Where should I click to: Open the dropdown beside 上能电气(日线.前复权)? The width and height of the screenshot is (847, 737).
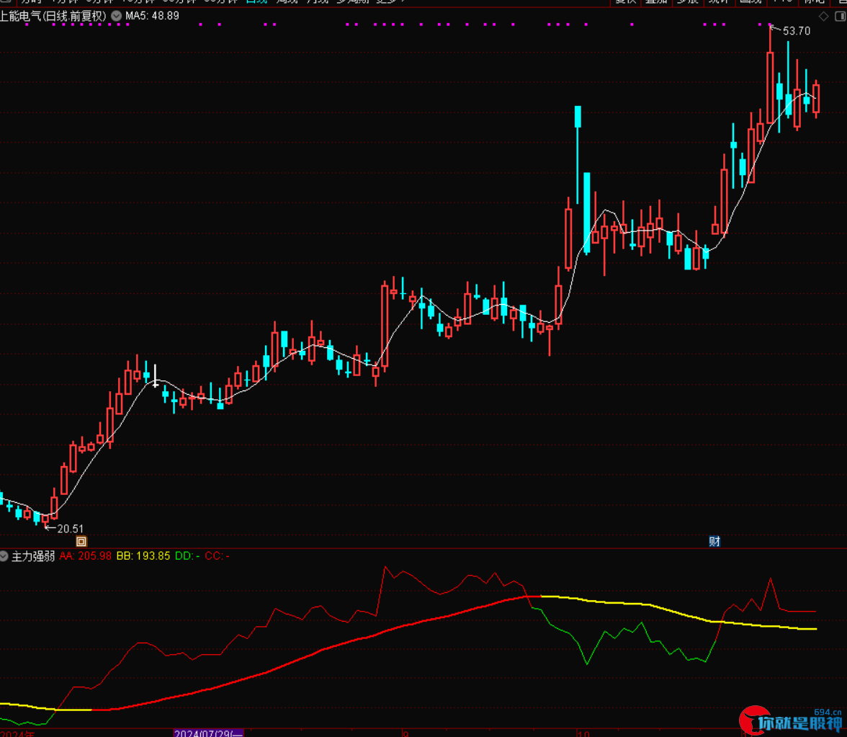[x=116, y=16]
